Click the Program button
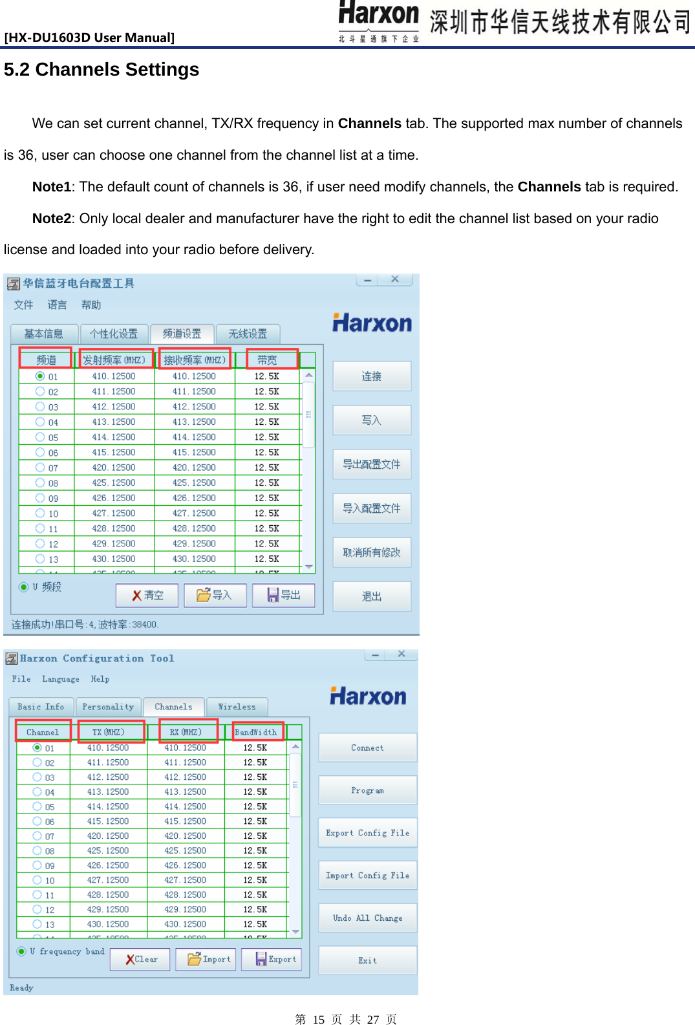 point(368,790)
